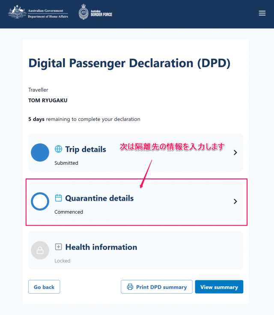Click the padlock icon on Health information
This screenshot has height=315, width=274.
pyautogui.click(x=40, y=250)
